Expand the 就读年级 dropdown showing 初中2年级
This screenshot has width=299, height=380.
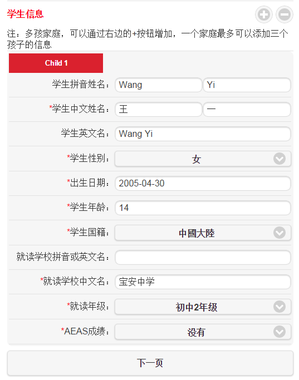(x=203, y=307)
